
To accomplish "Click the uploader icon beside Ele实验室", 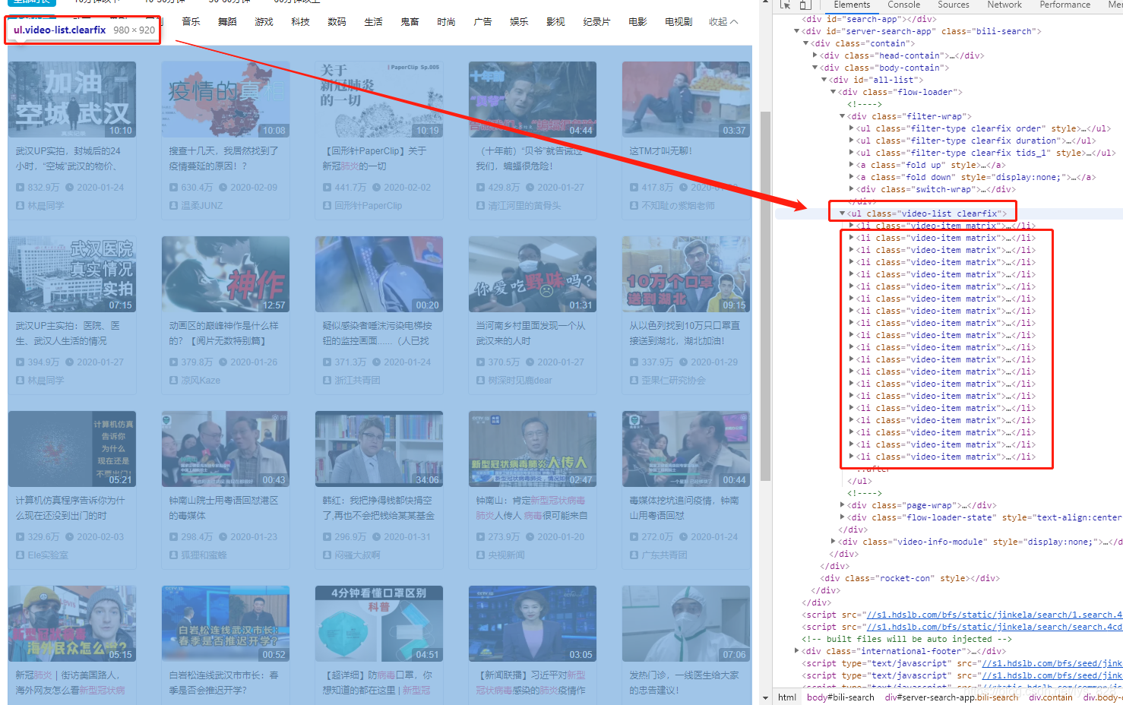I will 20,555.
